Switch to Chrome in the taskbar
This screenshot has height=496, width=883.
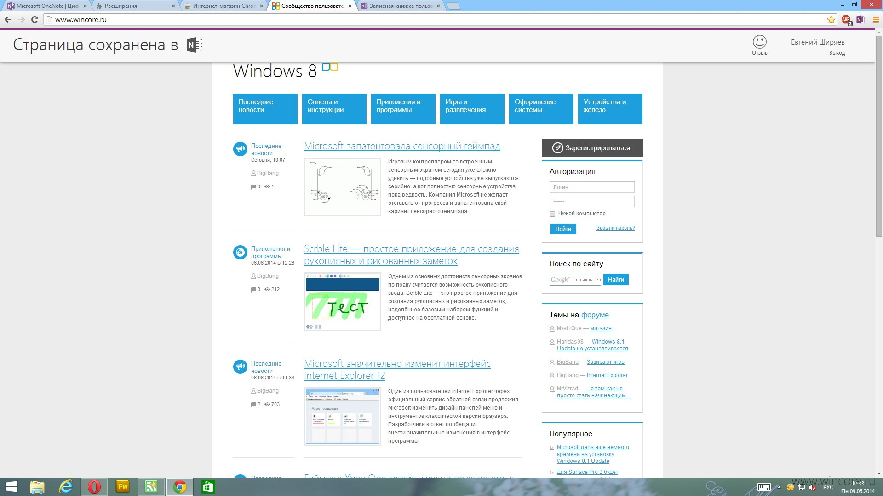(180, 487)
